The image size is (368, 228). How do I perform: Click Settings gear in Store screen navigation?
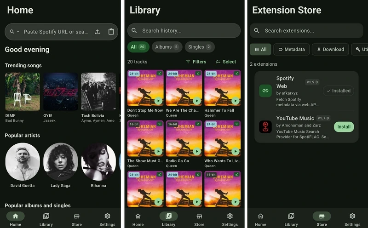point(352,216)
